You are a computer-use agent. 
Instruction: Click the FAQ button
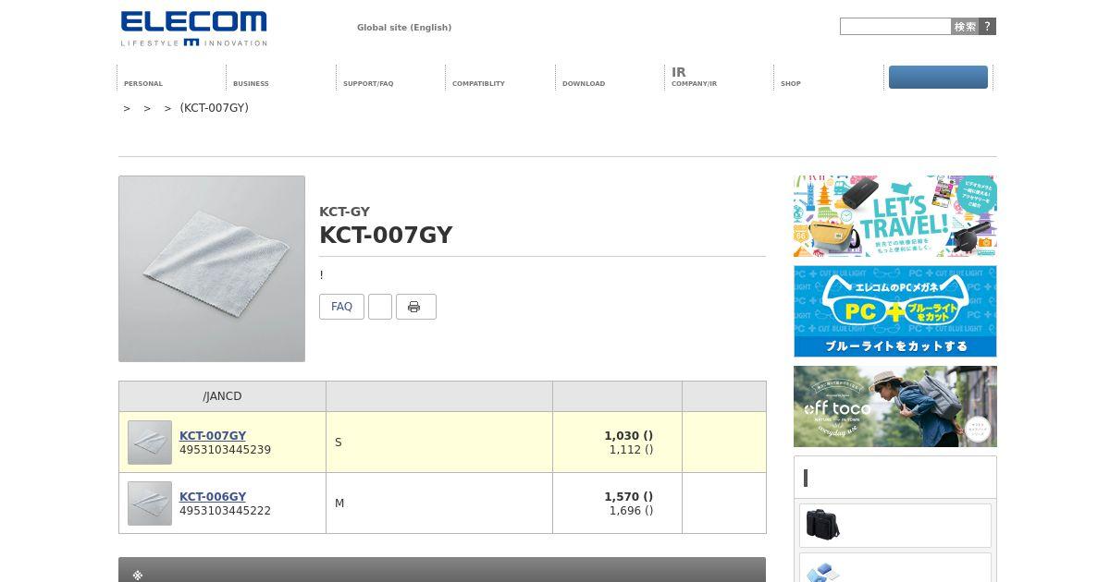[341, 307]
